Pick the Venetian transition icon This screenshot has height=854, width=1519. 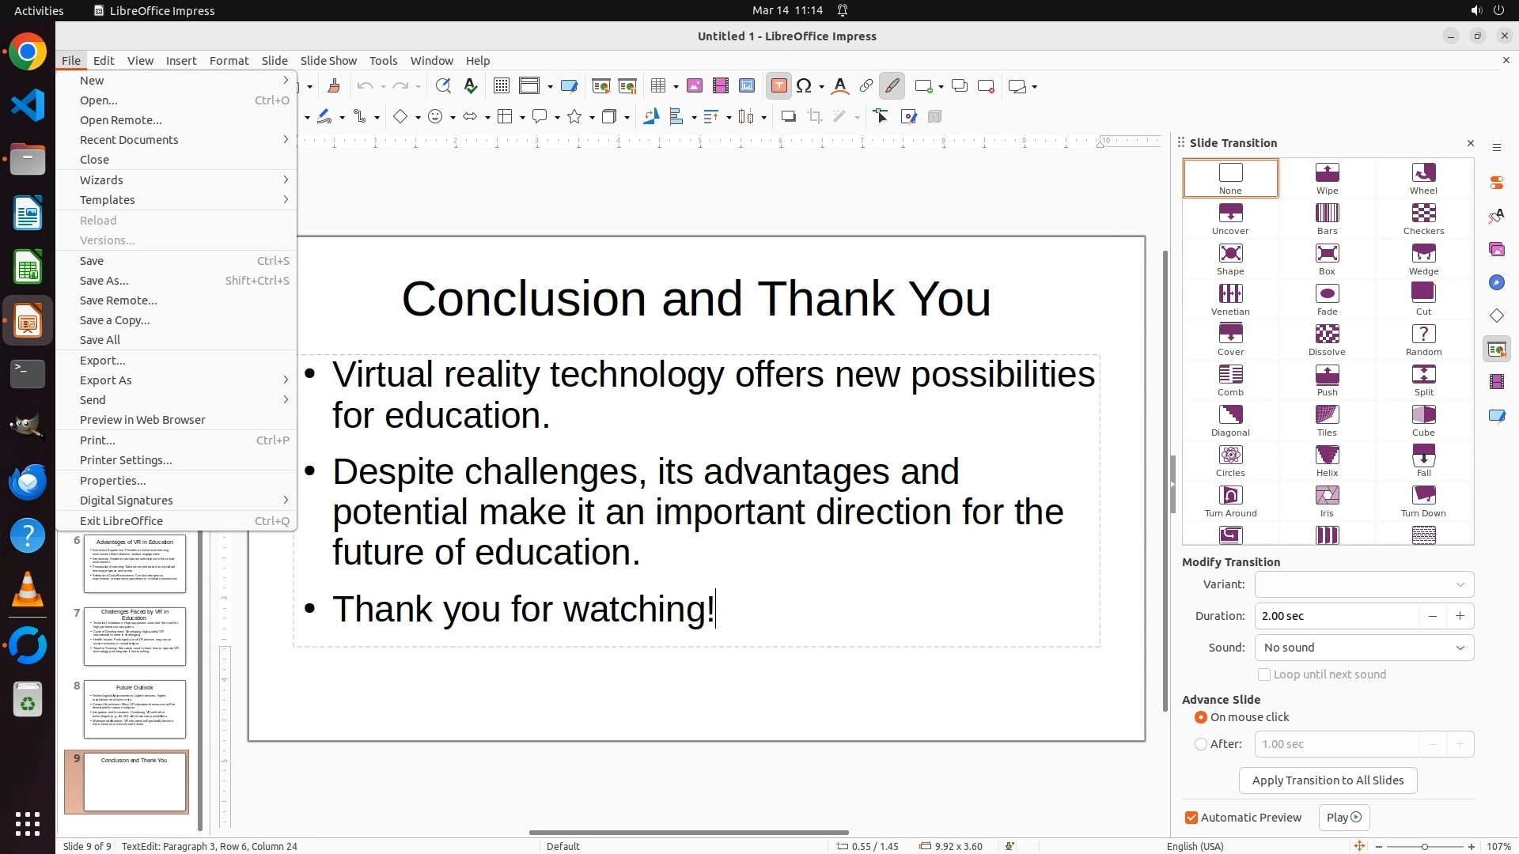pos(1230,299)
